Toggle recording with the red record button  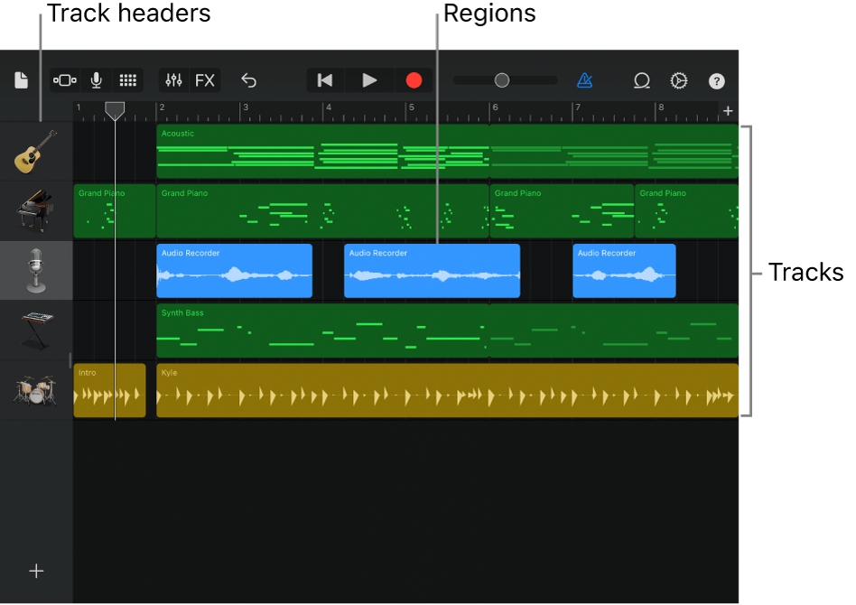click(x=414, y=79)
